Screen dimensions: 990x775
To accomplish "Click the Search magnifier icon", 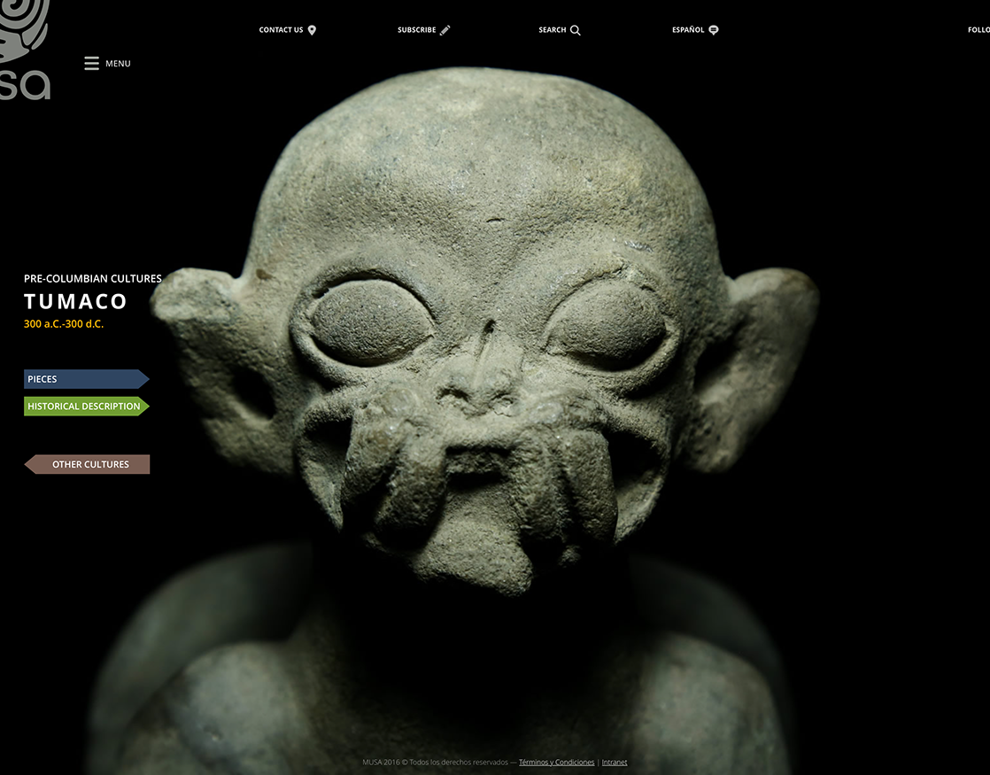I will tap(576, 30).
